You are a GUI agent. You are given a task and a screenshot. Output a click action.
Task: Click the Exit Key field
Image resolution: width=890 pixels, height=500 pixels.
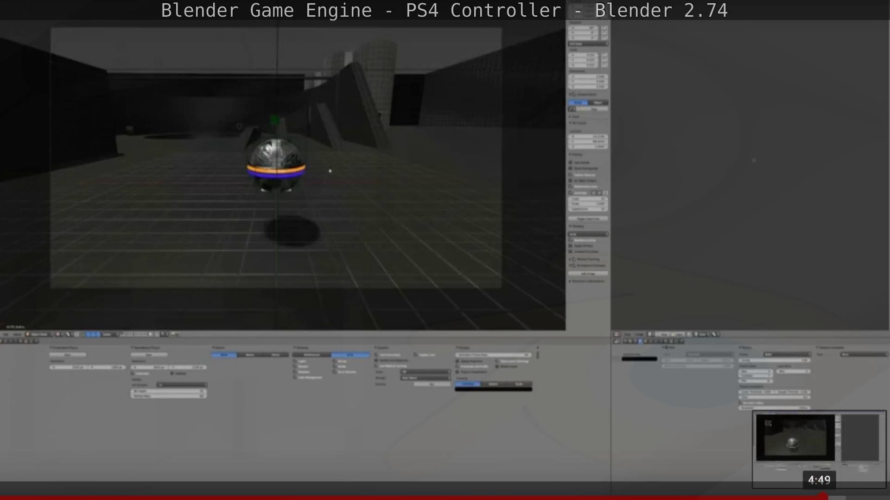click(x=432, y=385)
